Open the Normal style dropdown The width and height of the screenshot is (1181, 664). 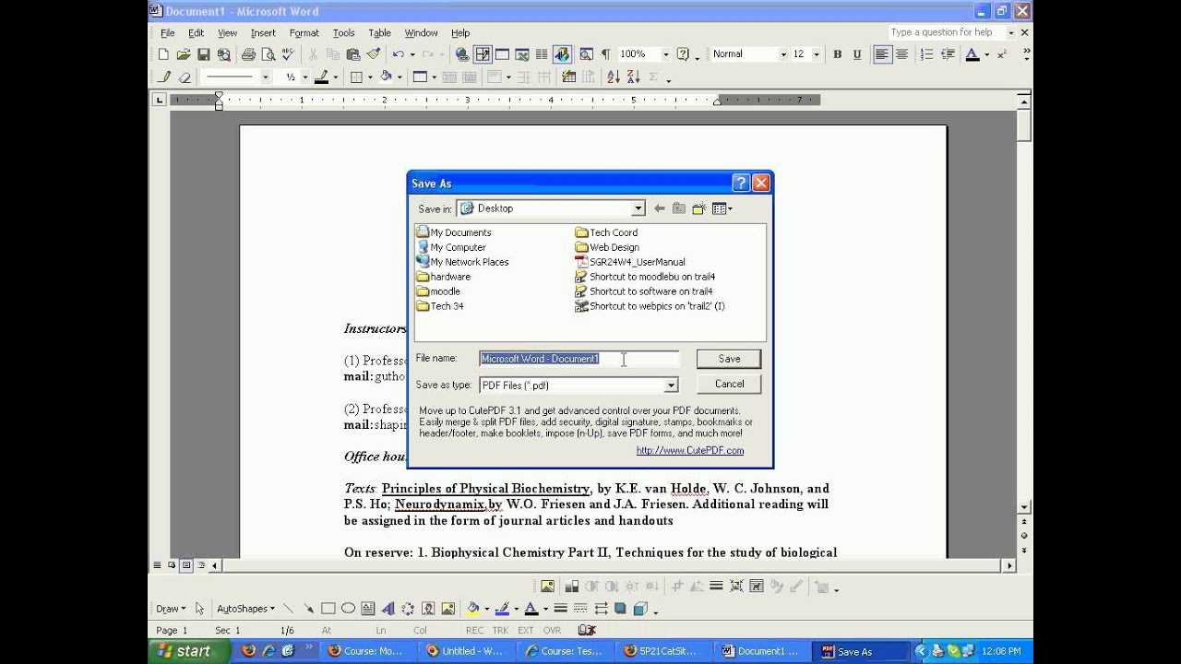click(x=783, y=54)
